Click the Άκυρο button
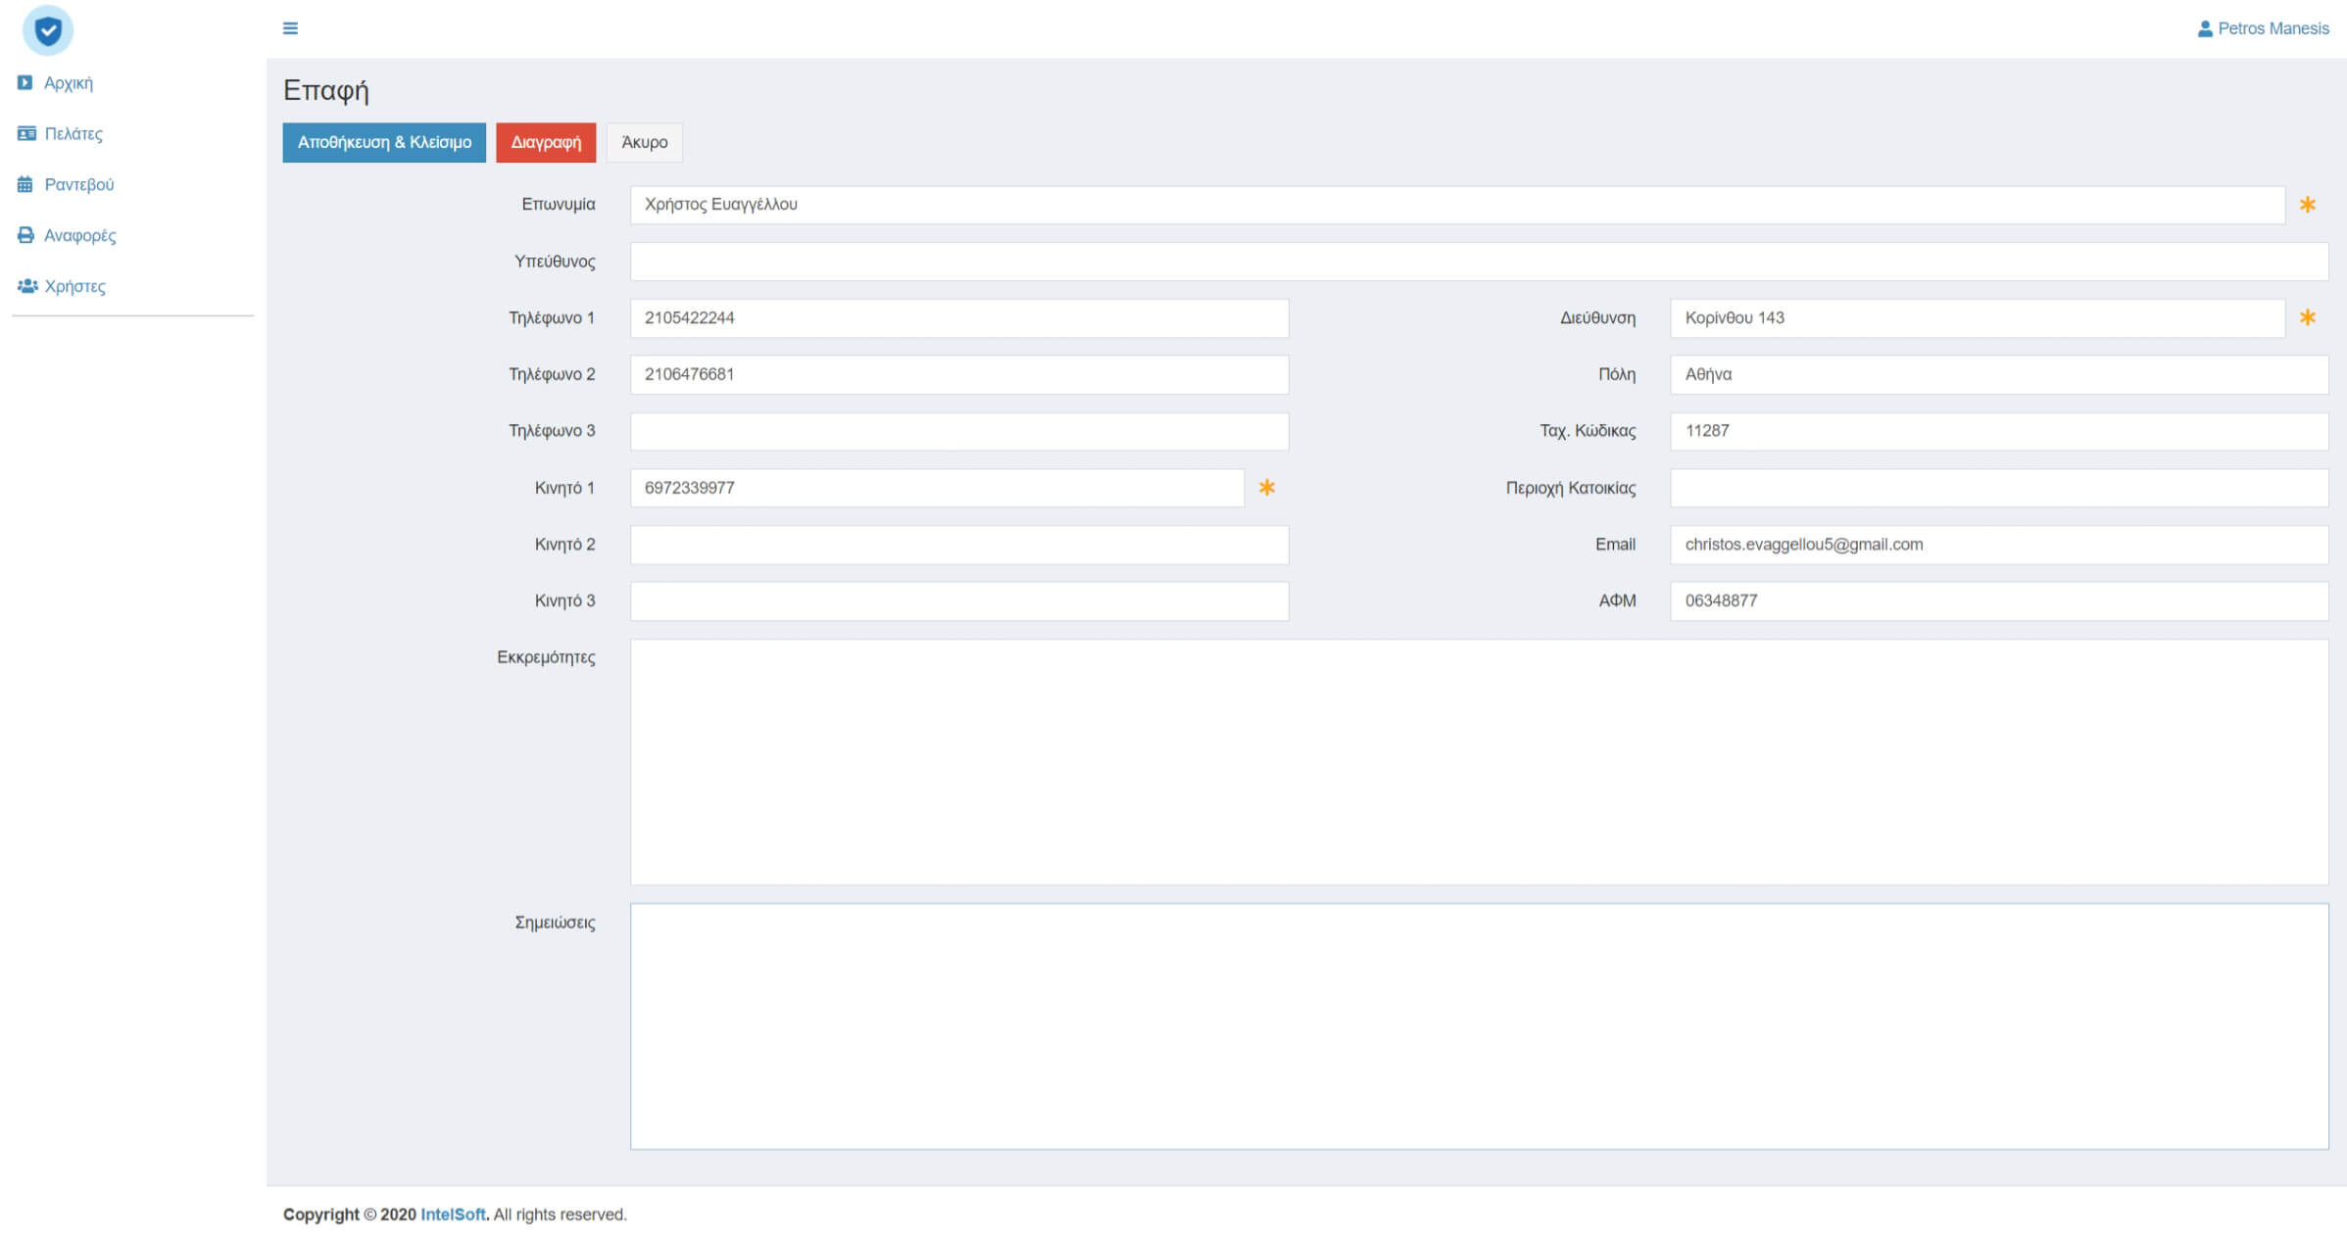The image size is (2347, 1243). click(644, 143)
